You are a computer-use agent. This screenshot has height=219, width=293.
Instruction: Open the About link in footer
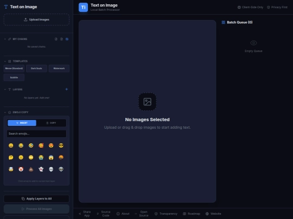point(123,214)
